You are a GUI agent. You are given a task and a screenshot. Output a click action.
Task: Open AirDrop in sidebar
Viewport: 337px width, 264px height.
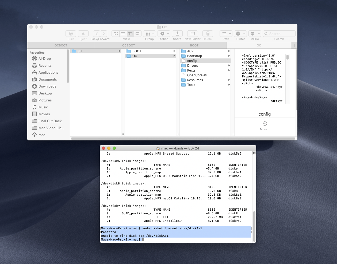44,58
